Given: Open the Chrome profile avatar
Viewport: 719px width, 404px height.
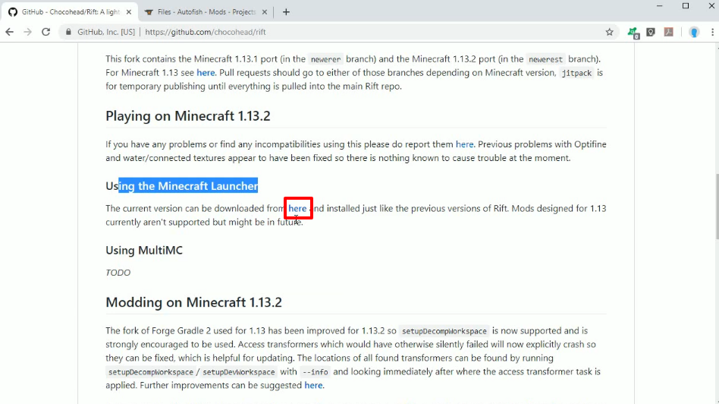Looking at the screenshot, I should 694,32.
